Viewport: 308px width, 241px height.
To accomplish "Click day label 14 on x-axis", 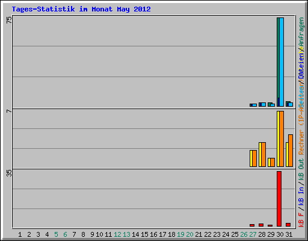I will 135,234.
